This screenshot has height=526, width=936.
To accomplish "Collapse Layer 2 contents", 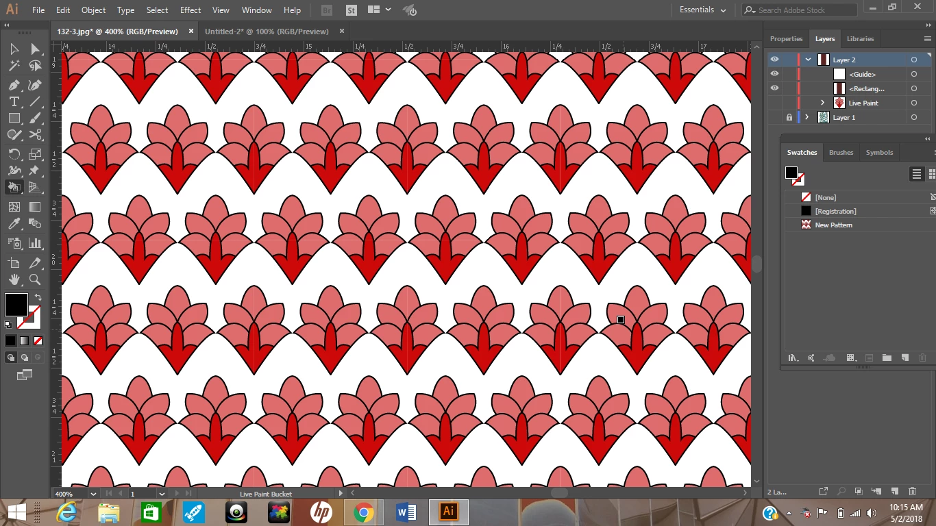I will [809, 60].
